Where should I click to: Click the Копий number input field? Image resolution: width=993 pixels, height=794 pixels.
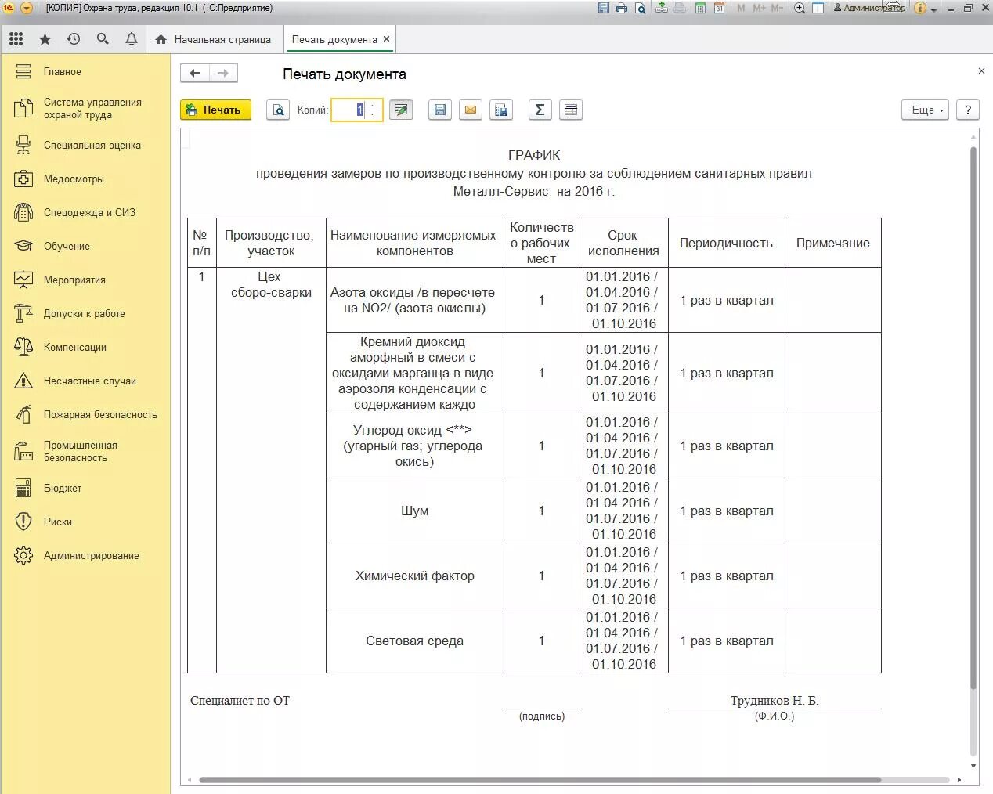click(x=349, y=110)
